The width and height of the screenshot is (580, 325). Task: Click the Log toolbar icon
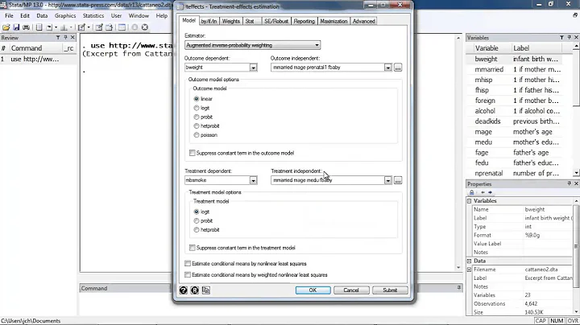tap(39, 27)
